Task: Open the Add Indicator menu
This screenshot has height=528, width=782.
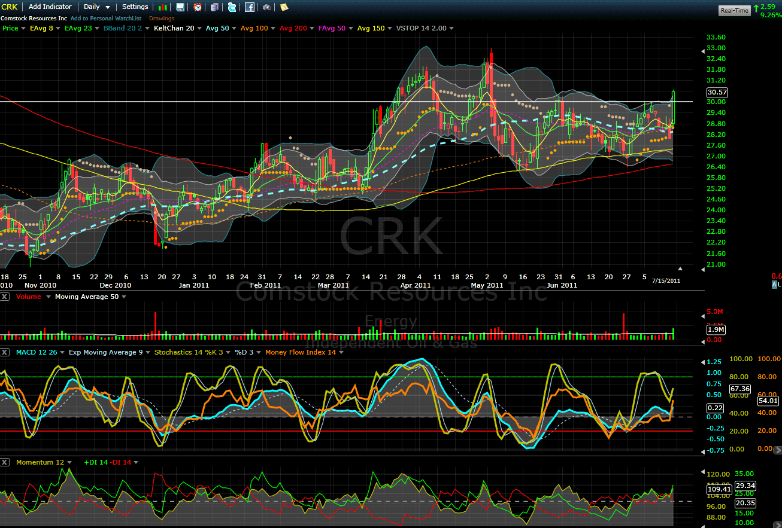Action: 50,7
